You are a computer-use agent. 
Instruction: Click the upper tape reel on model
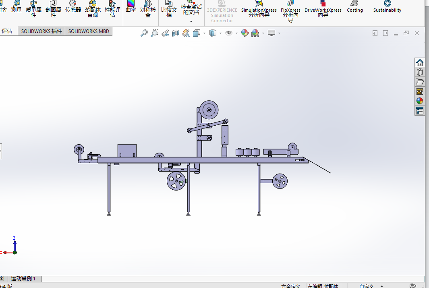pyautogui.click(x=209, y=110)
